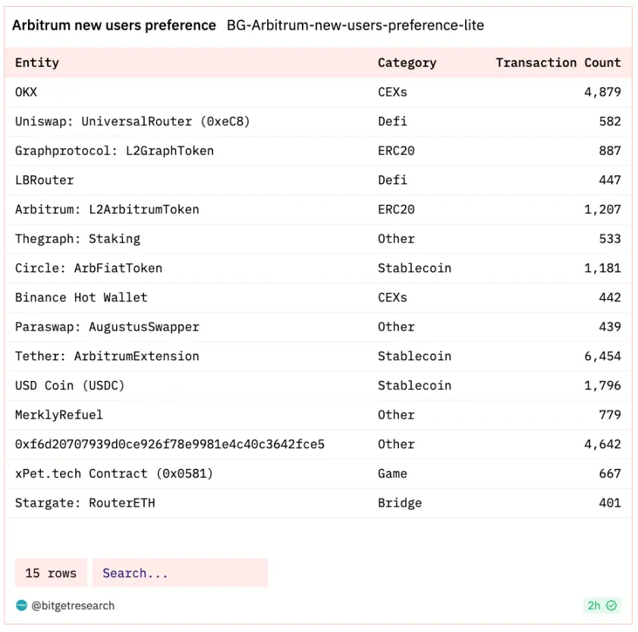Screen dimensions: 638x632
Task: Click the 0xf6d20707939d0ce926f78e9981e4c40c3642fce5 address cell
Action: 169,444
